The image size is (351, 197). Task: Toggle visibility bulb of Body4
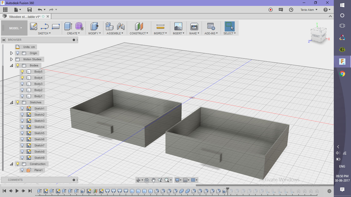coord(22,78)
